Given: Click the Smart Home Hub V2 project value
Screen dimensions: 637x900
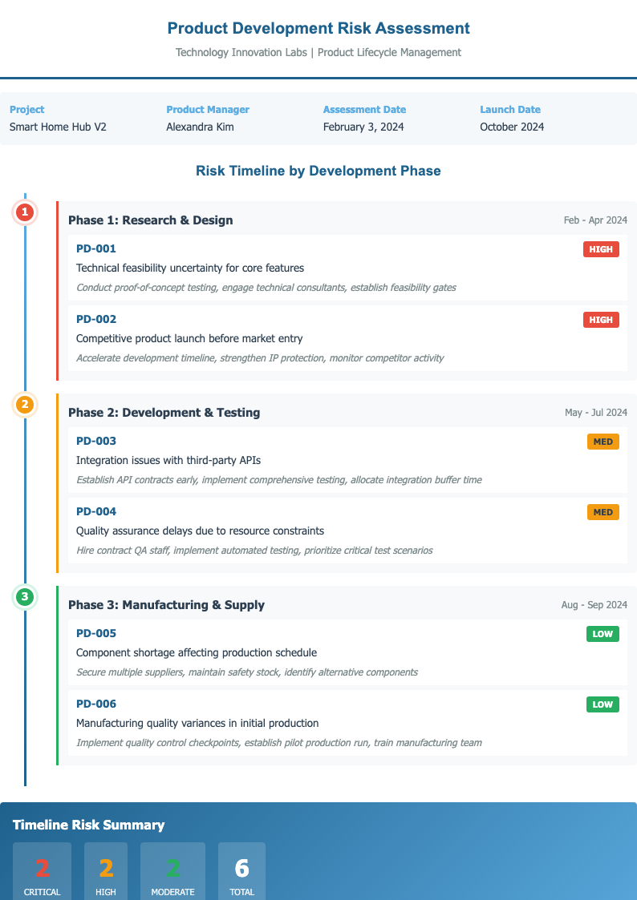Looking at the screenshot, I should (x=58, y=127).
